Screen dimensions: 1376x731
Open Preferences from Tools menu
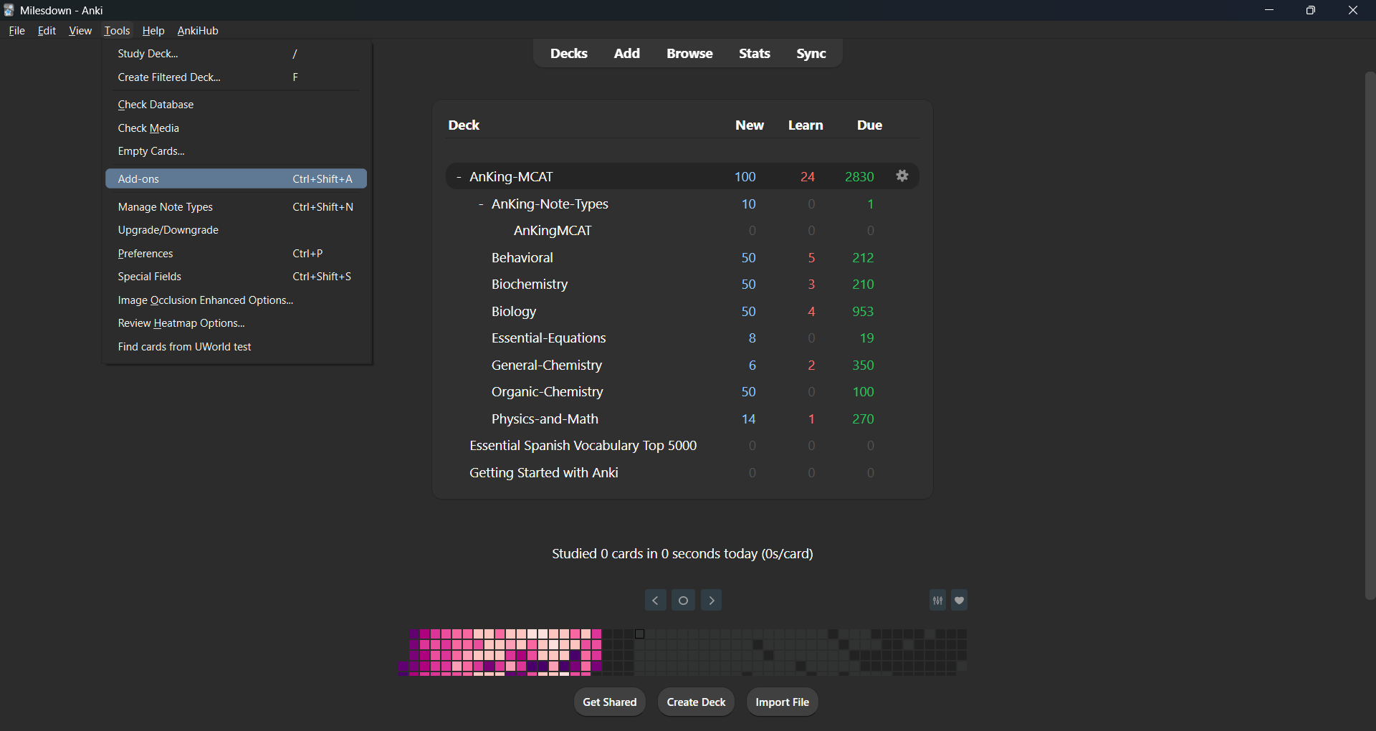(x=236, y=254)
